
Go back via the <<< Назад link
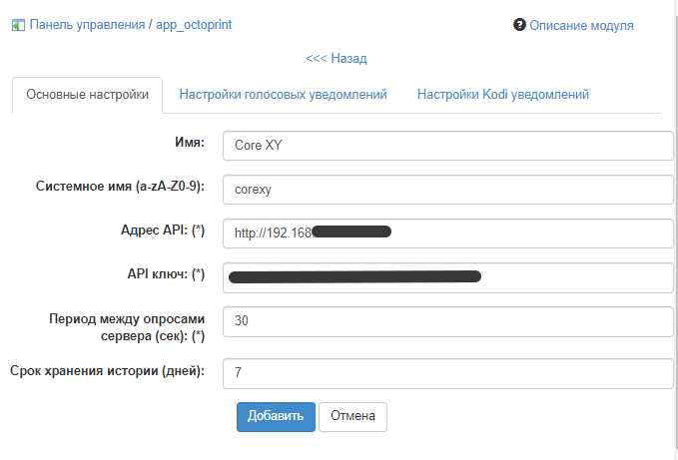337,59
